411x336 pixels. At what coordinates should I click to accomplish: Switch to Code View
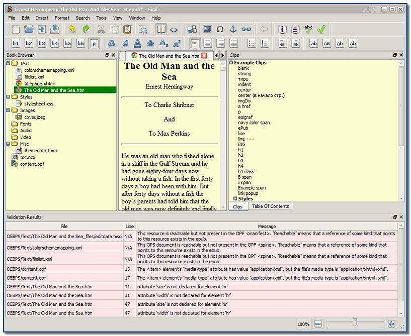tap(174, 30)
